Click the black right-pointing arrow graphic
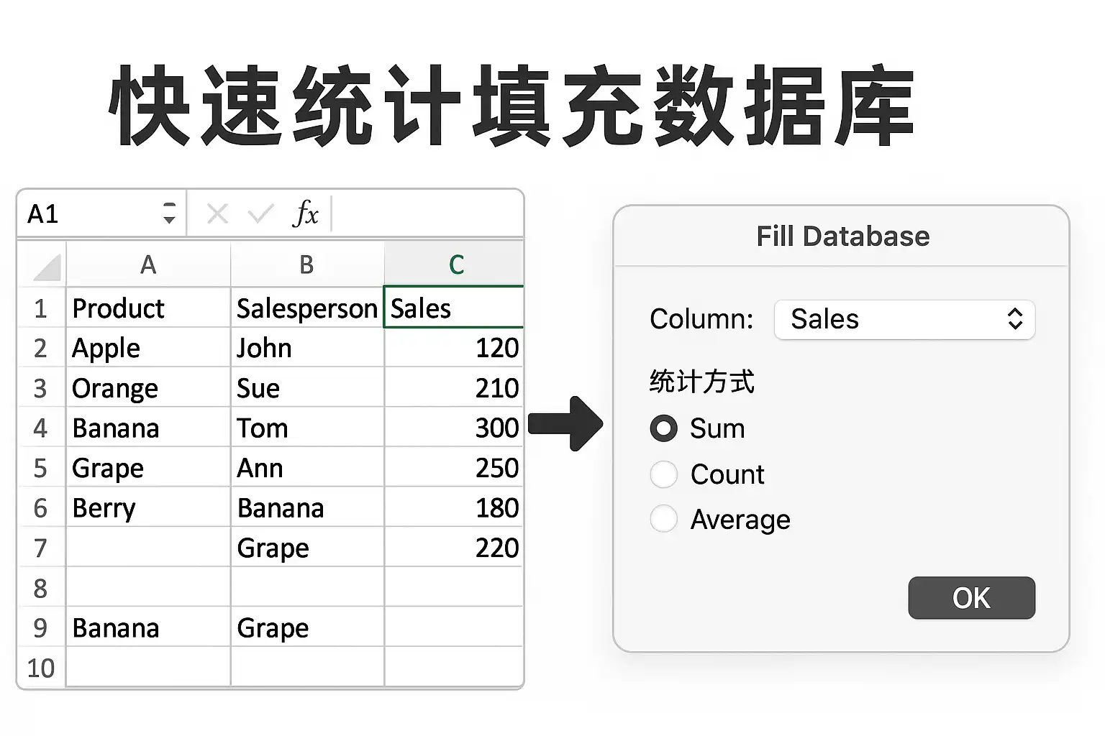 565,424
